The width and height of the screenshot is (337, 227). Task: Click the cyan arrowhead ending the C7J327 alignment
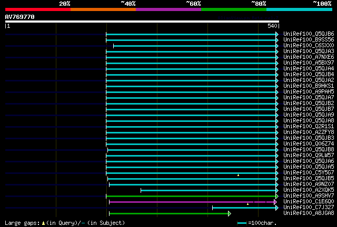277,208
